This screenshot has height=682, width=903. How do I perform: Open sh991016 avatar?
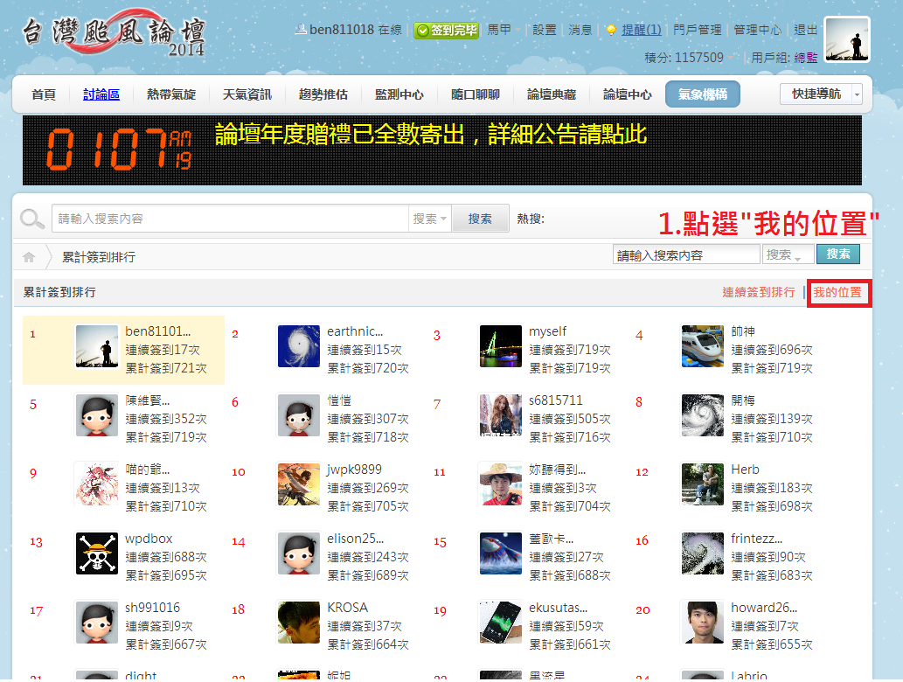(x=97, y=623)
